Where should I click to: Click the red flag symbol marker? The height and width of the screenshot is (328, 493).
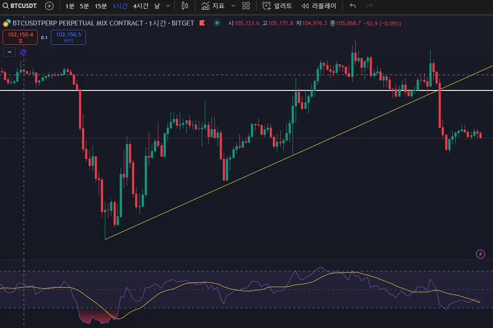(202, 23)
